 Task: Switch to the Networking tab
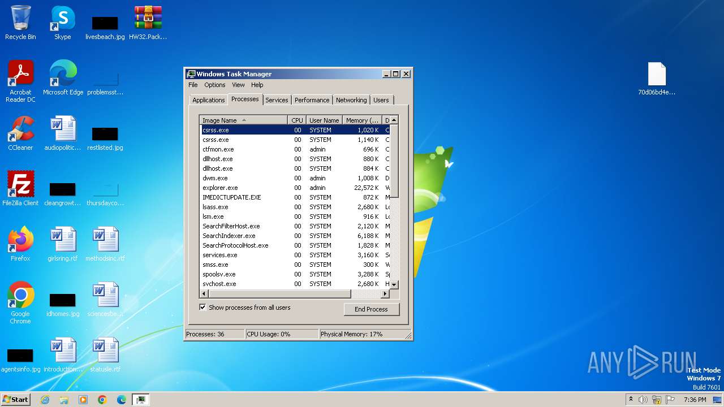[x=351, y=100]
